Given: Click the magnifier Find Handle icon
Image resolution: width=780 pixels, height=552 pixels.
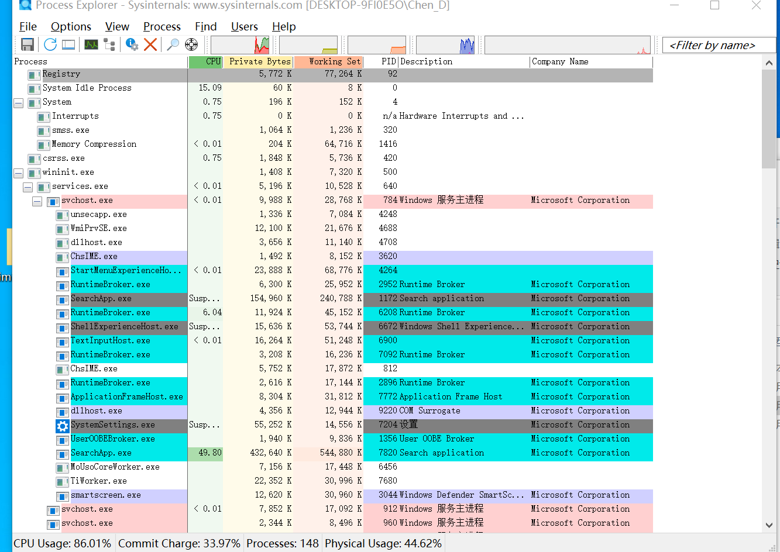Looking at the screenshot, I should (x=173, y=44).
